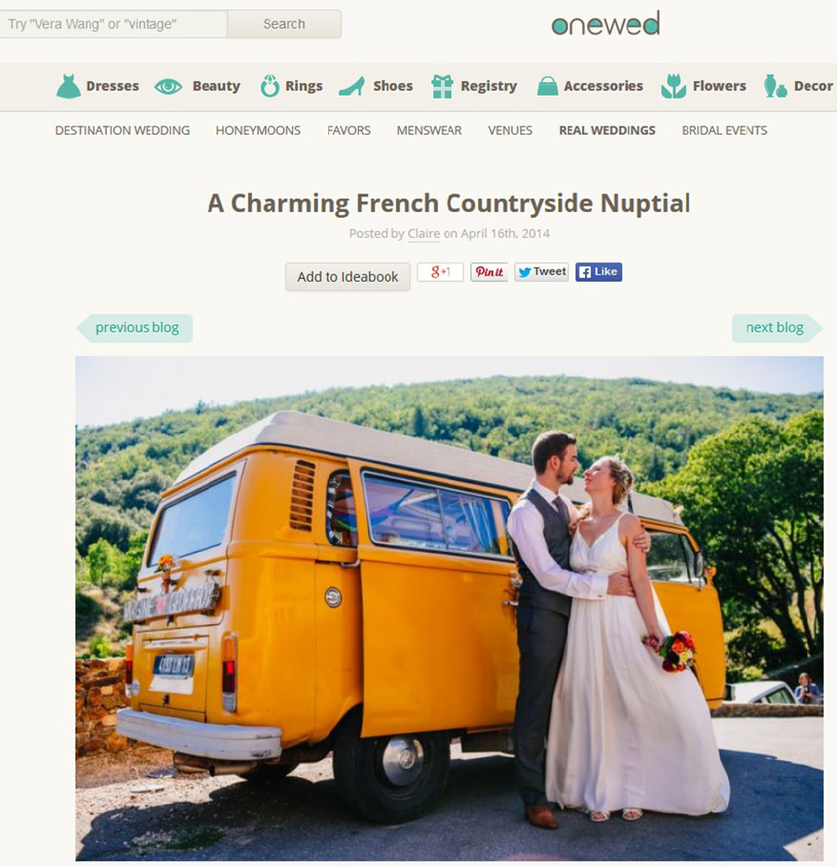Click the Decor vase icon
Screen dimensions: 837x867
pyautogui.click(x=776, y=87)
